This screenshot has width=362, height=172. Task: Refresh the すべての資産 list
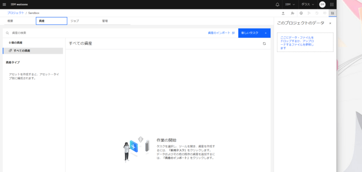coord(264,43)
